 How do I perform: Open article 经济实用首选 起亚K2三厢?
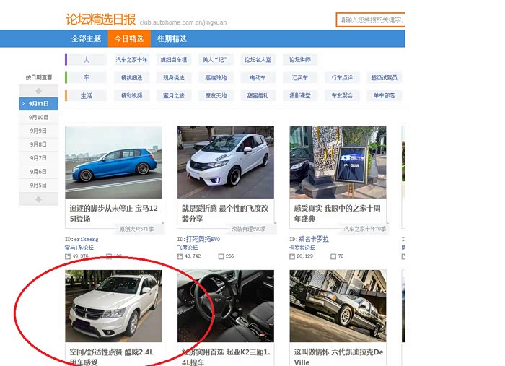[x=226, y=357]
